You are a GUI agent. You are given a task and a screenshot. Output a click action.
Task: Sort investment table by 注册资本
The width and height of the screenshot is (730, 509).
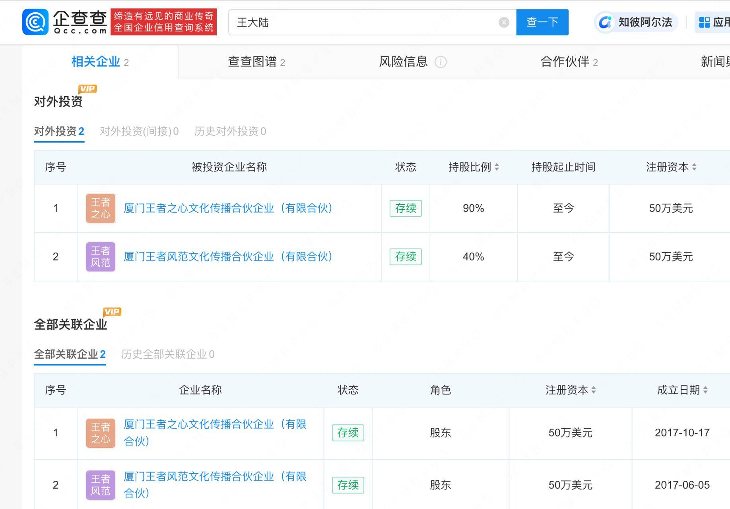694,167
